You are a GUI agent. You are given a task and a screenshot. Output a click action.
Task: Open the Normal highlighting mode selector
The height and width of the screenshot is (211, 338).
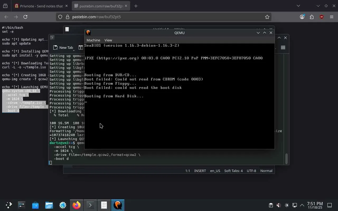tap(266, 171)
